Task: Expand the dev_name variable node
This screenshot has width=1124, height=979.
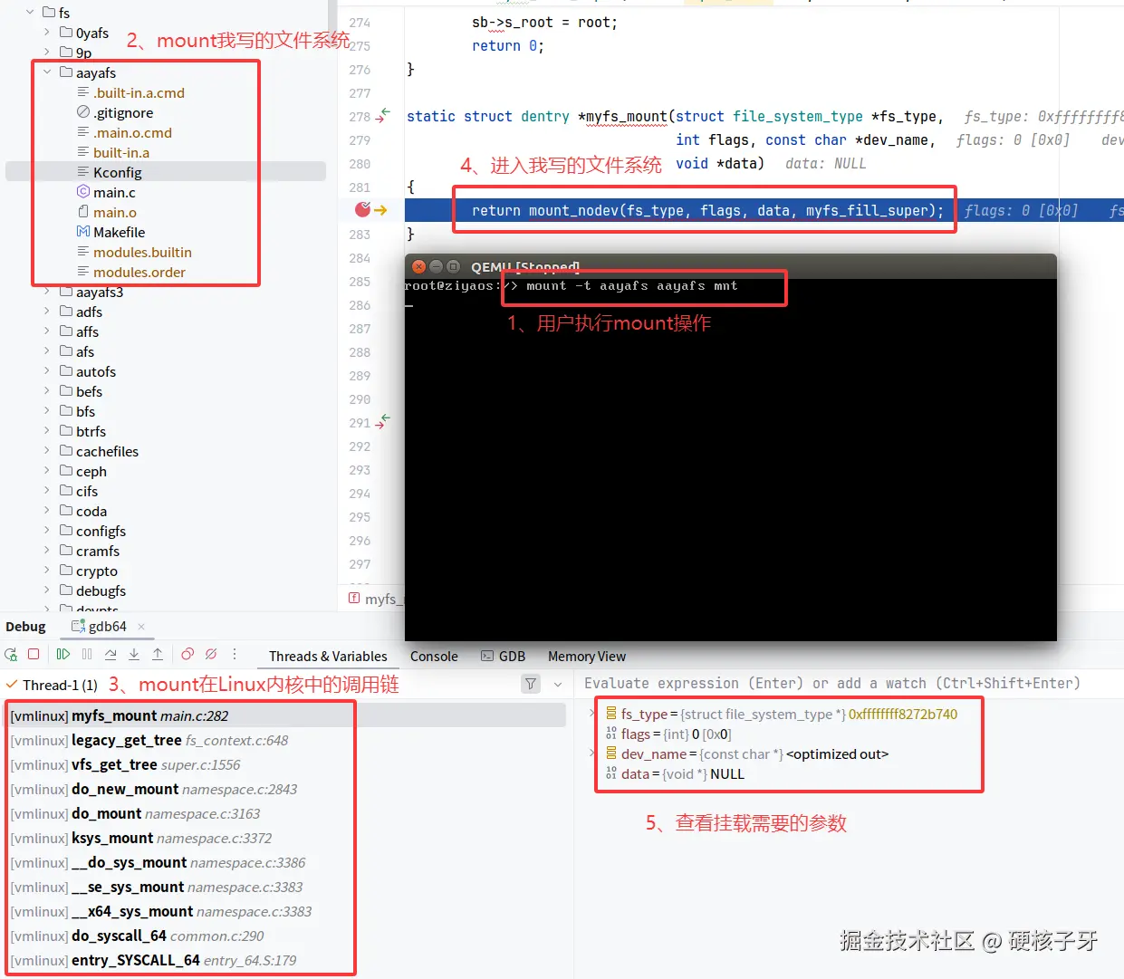Action: pos(592,753)
